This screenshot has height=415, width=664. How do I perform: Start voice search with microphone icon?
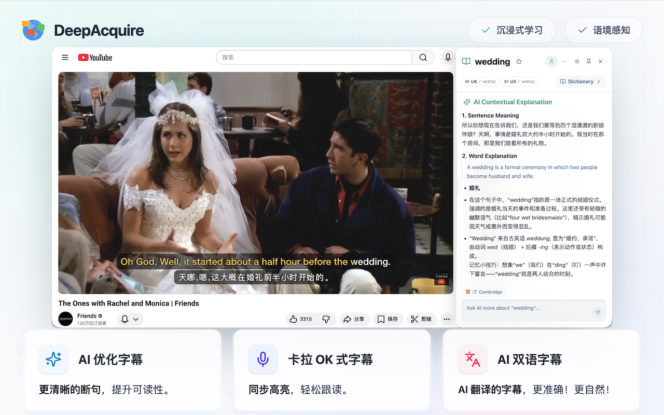pos(448,58)
